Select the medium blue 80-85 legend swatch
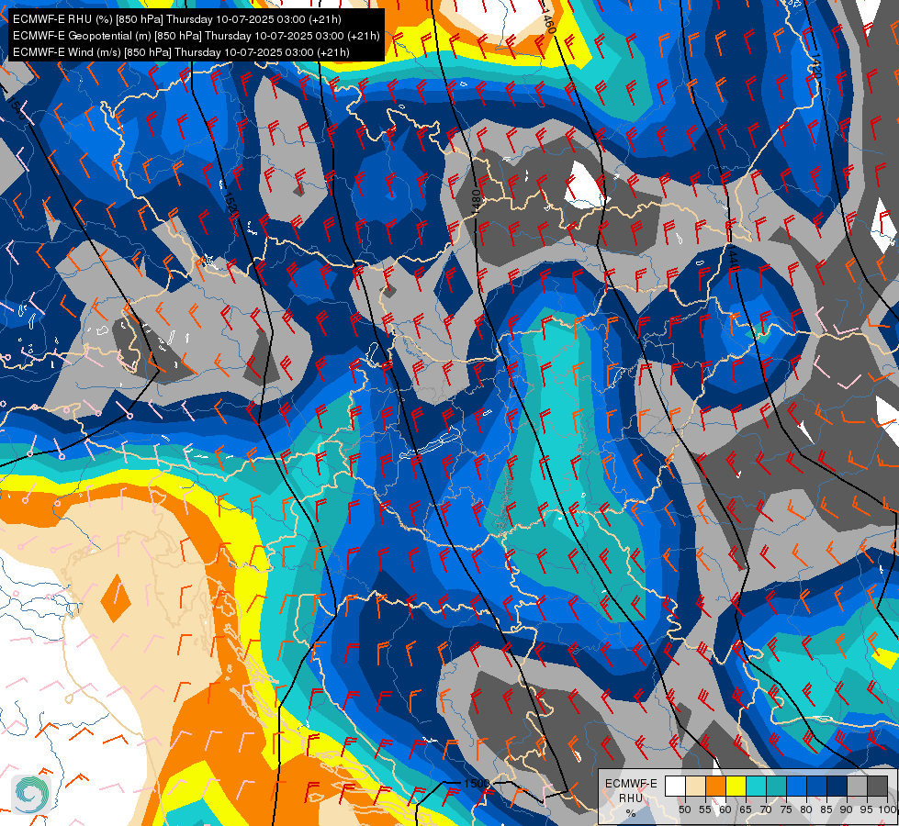Screen dimensions: 899x826 pyautogui.click(x=817, y=786)
